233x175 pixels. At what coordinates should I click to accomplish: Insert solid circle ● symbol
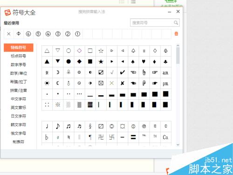[69, 62]
